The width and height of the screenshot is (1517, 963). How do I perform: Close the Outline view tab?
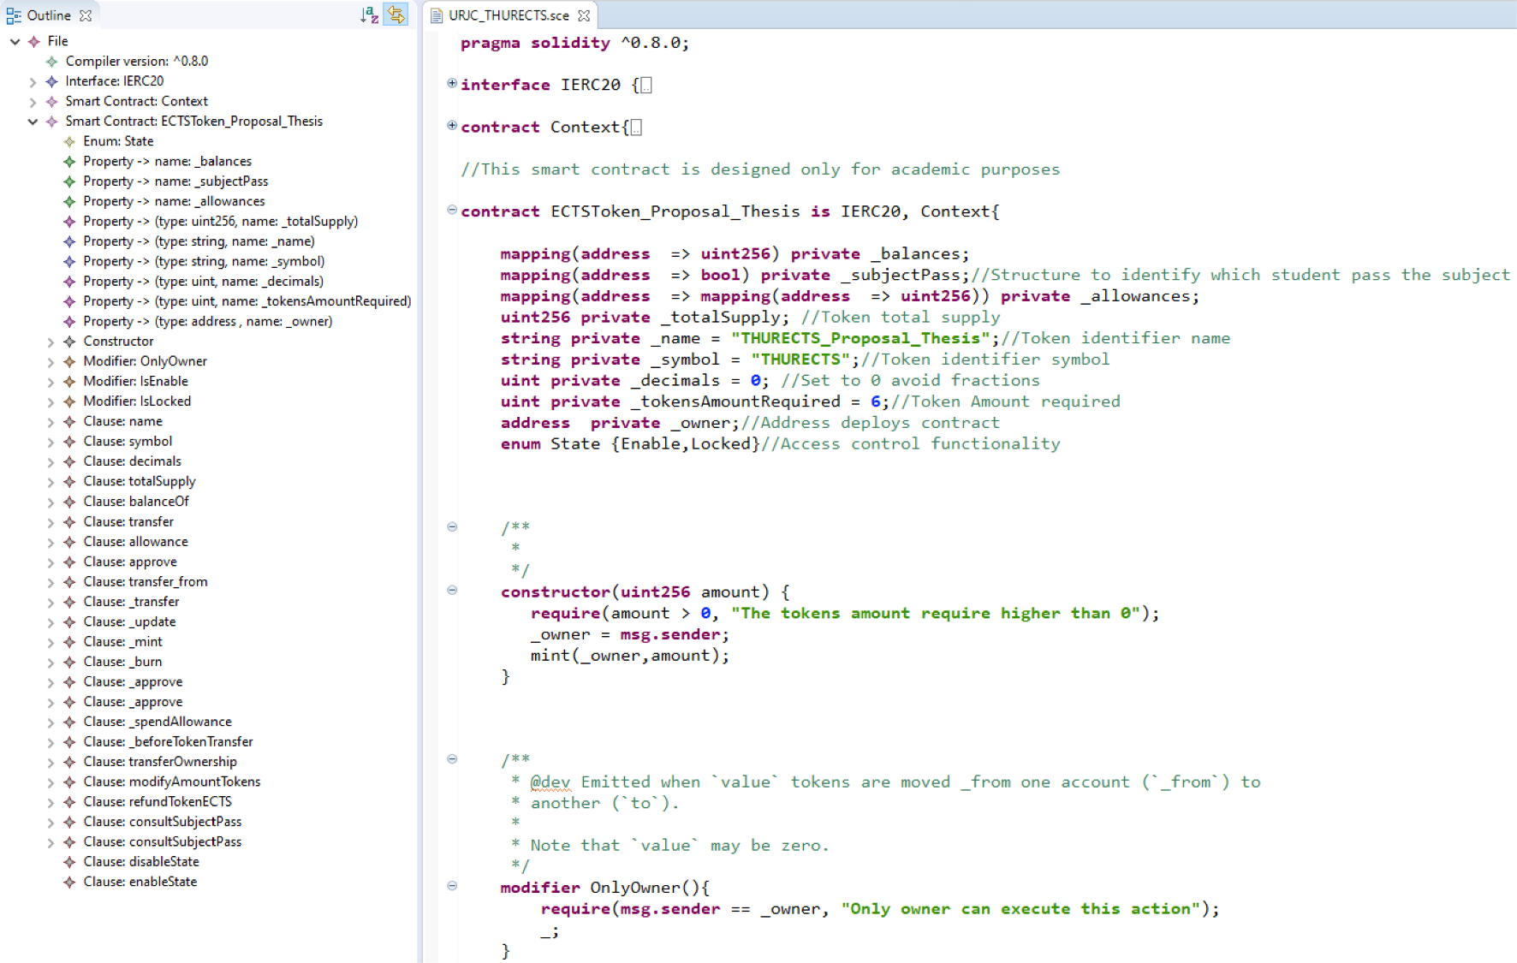coord(86,15)
